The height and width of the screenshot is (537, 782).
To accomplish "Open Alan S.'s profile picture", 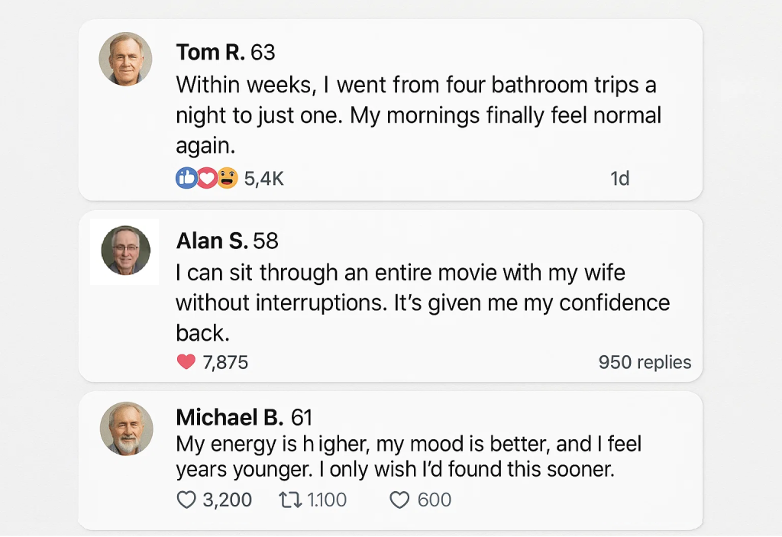I will (x=126, y=251).
